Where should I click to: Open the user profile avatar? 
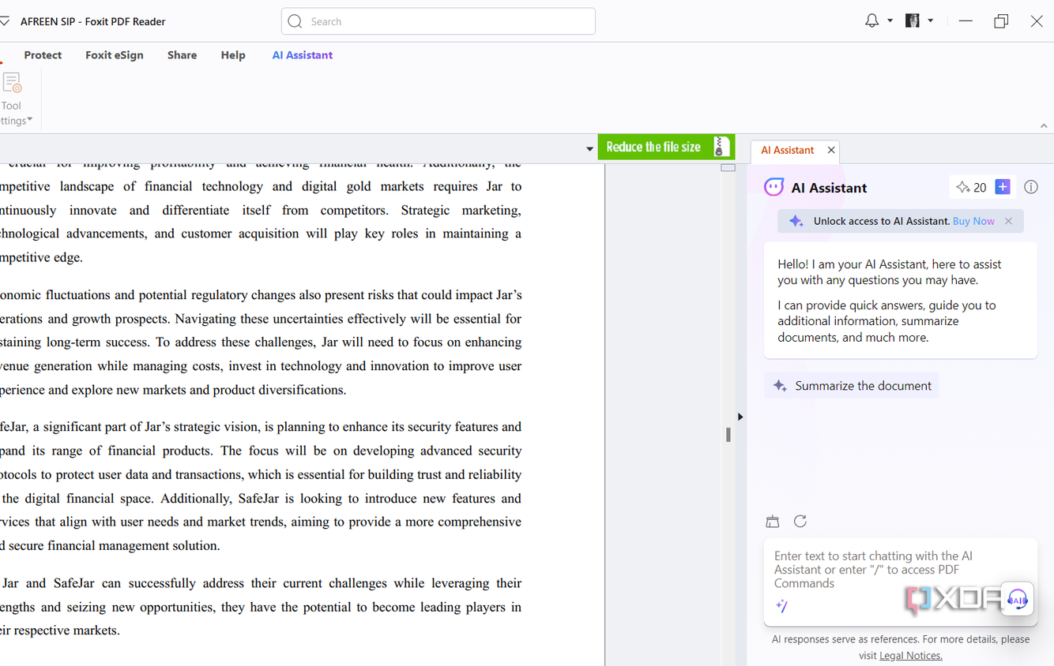coord(913,21)
